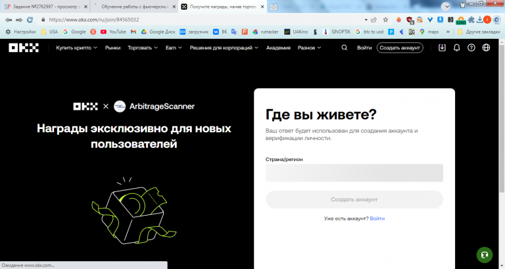505x269 pixels.
Task: Open the Google Translate bookmark icon
Action: [234, 32]
